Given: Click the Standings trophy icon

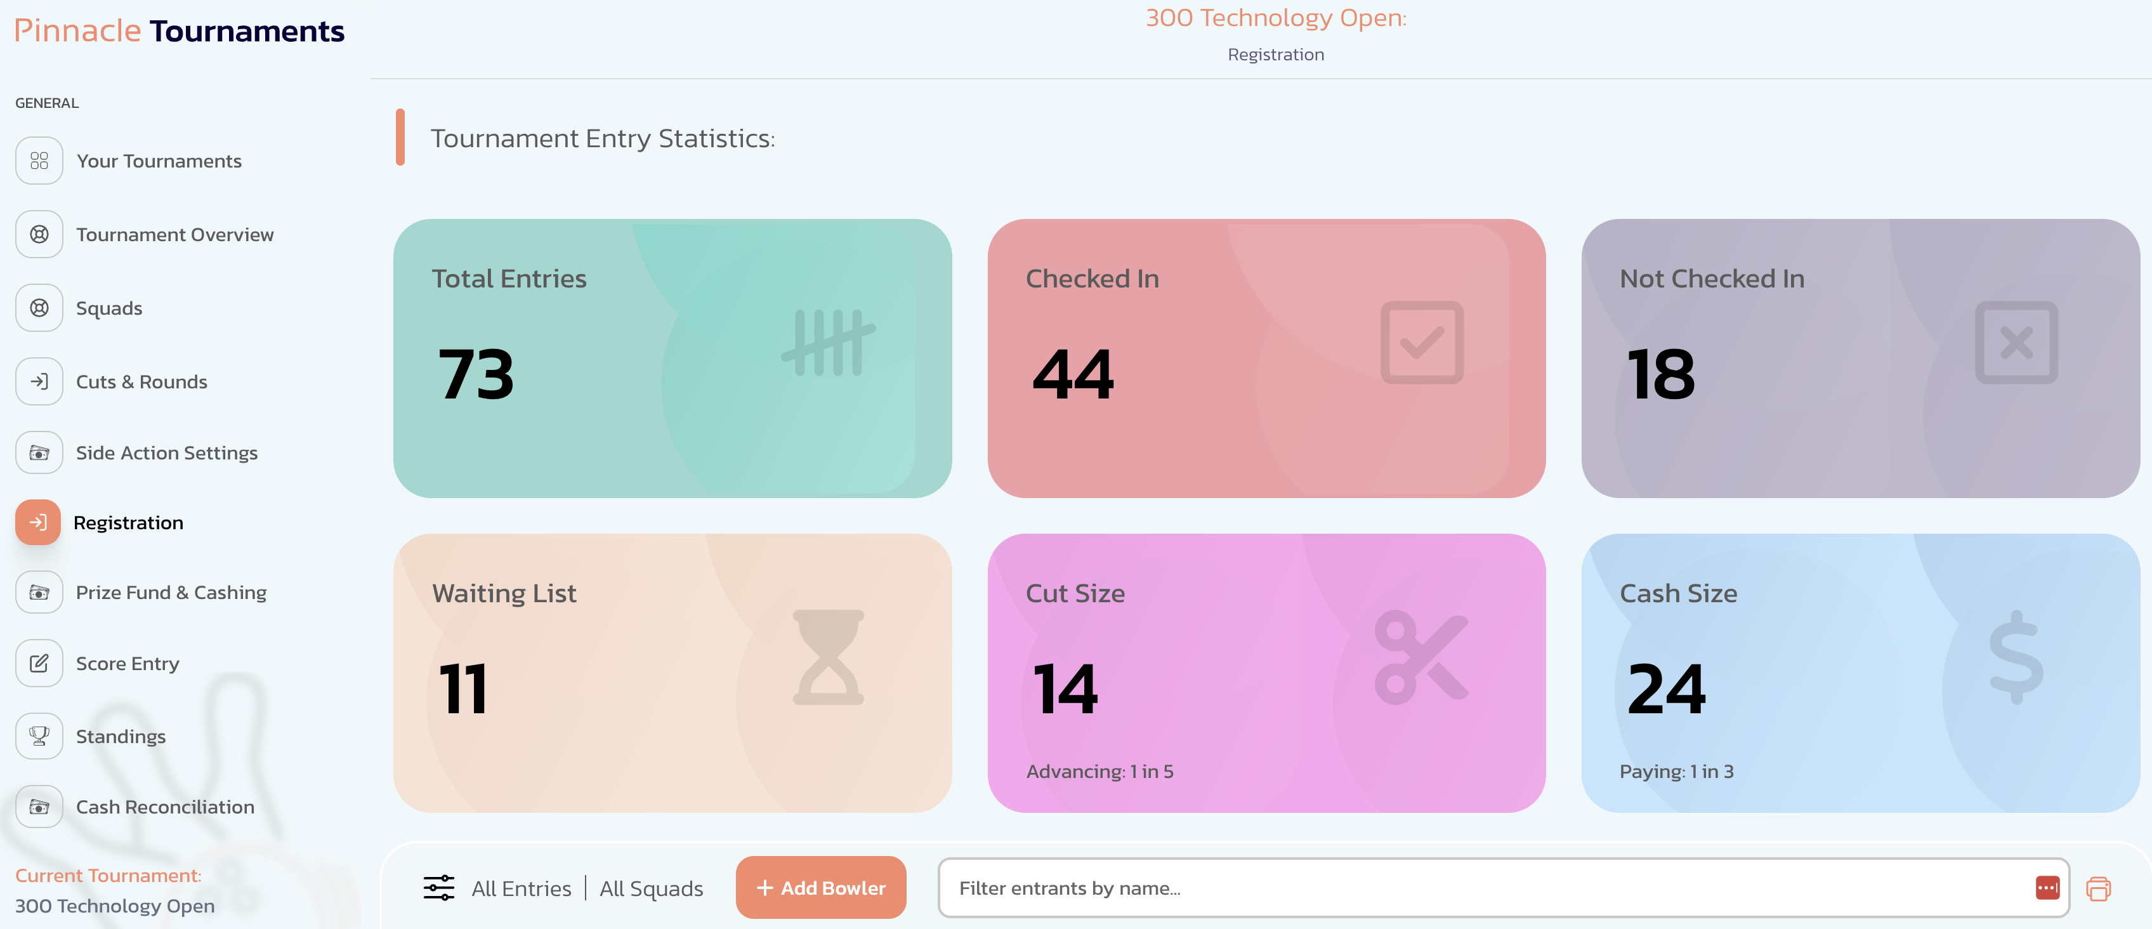Looking at the screenshot, I should pos(39,736).
